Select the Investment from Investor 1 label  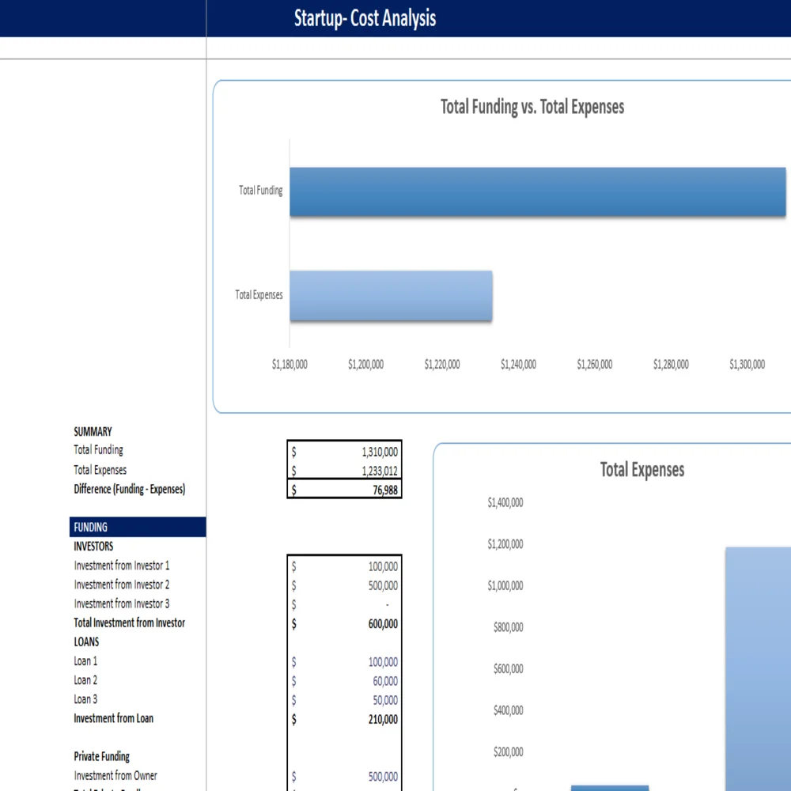point(120,565)
